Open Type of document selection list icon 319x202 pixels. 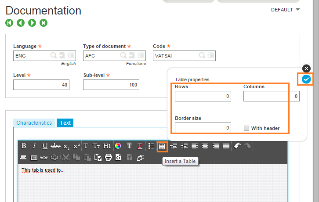coord(141,55)
